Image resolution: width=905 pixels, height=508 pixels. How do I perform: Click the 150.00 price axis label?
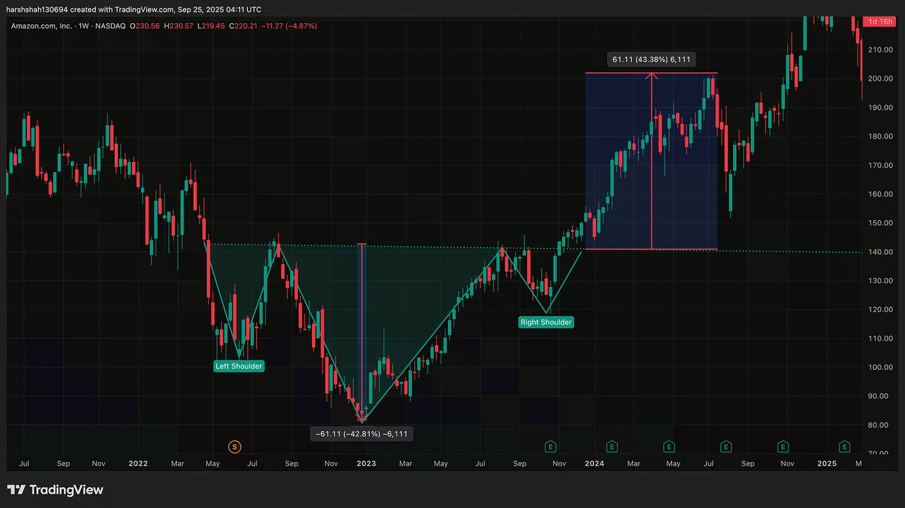point(880,223)
